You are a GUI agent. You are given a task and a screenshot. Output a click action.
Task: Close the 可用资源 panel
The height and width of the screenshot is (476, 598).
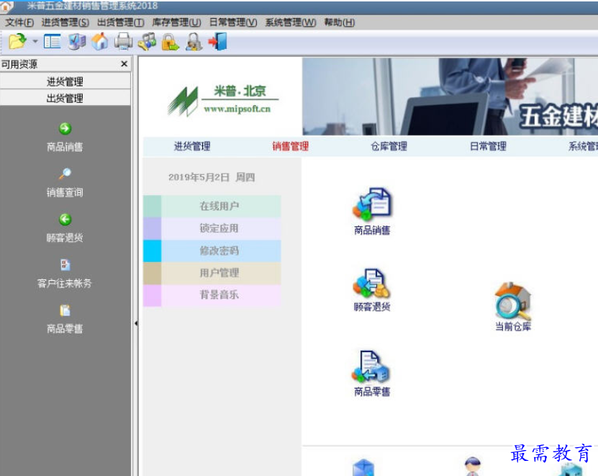(124, 64)
